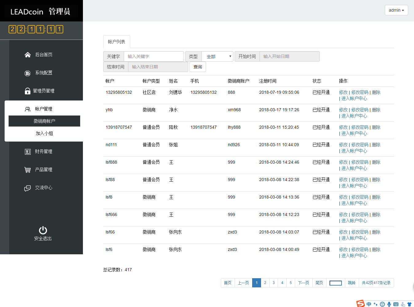414x307 pixels.
Task: Toggle the punctuation mode icon
Action: pos(375,304)
